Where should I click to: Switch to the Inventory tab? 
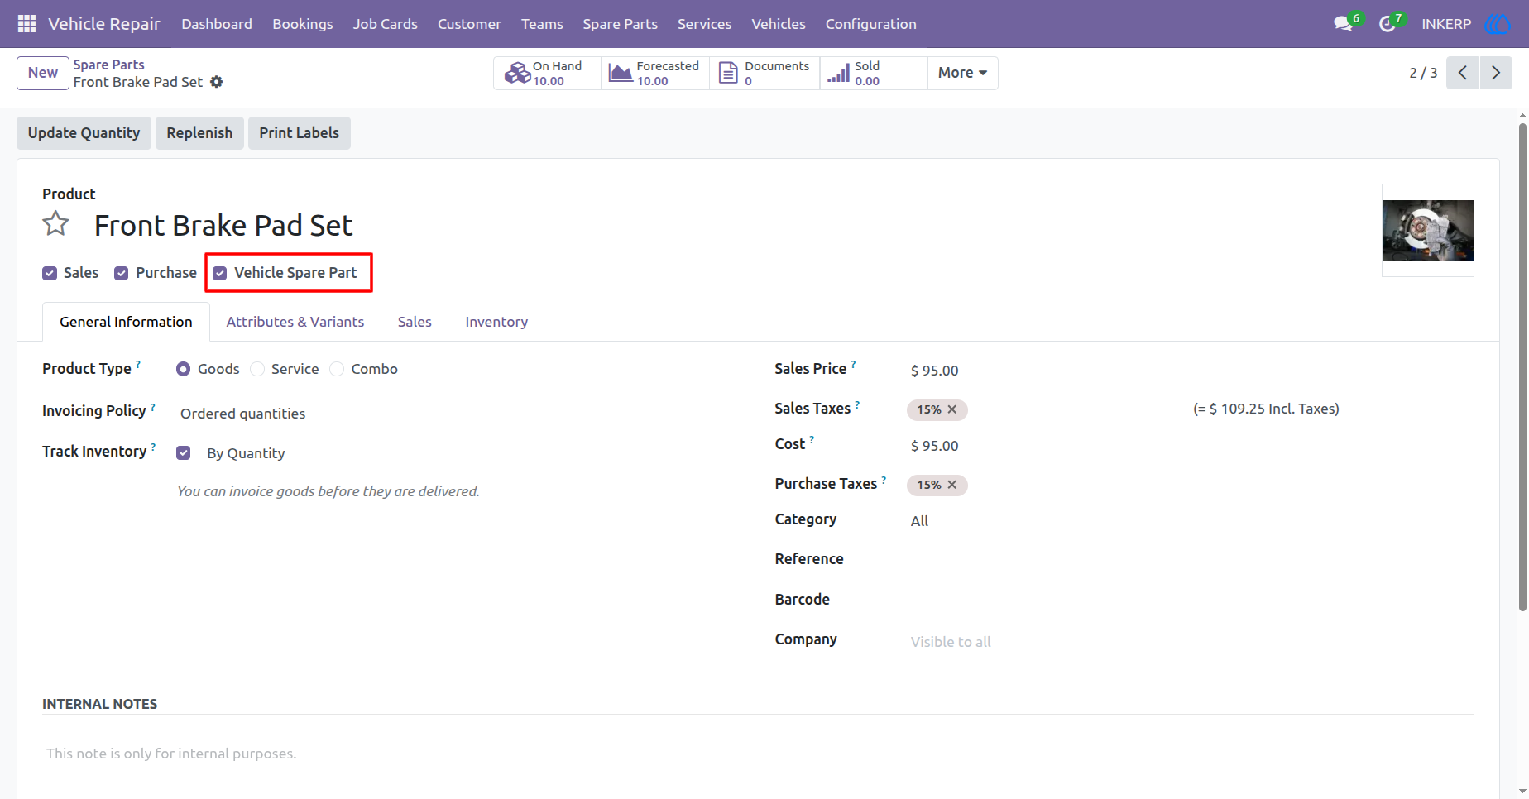click(496, 322)
